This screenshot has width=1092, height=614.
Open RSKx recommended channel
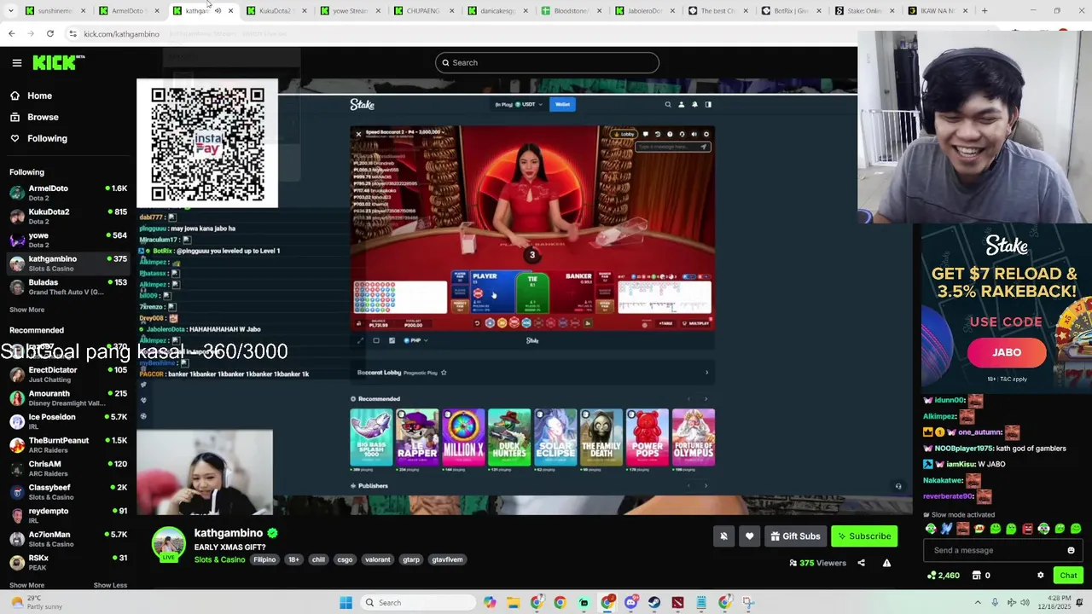coord(68,562)
